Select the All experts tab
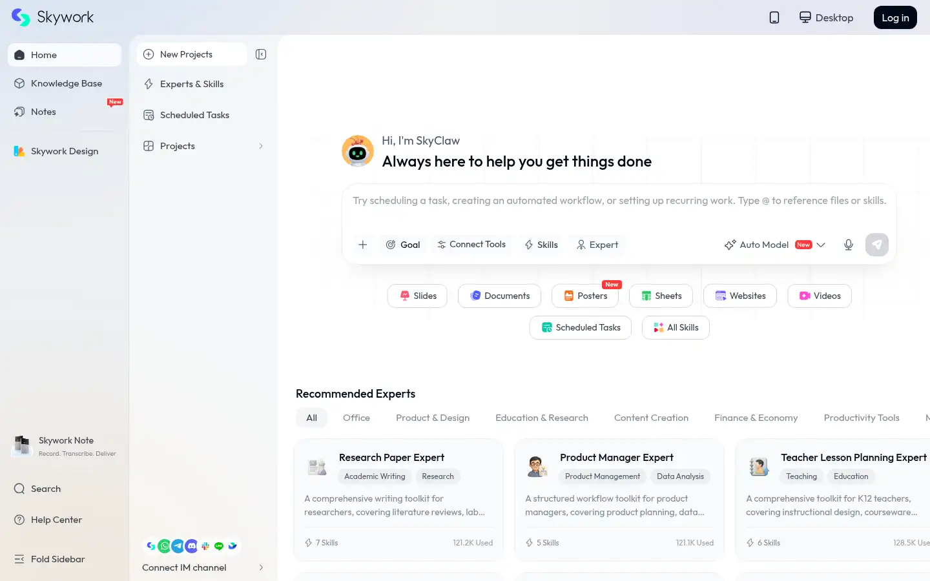Image resolution: width=930 pixels, height=581 pixels. coord(311,418)
